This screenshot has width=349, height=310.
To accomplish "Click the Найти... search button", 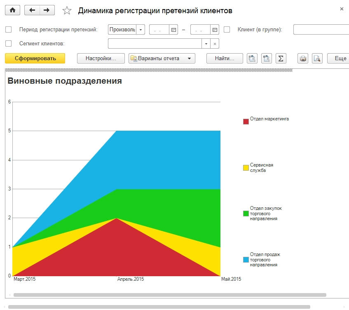I will tap(225, 59).
